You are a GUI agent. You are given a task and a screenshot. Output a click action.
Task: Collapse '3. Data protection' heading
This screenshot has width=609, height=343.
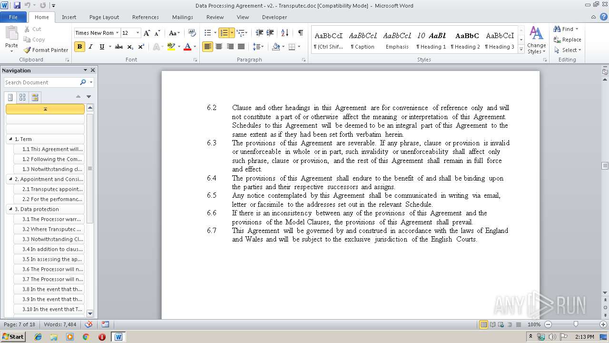[x=11, y=209]
